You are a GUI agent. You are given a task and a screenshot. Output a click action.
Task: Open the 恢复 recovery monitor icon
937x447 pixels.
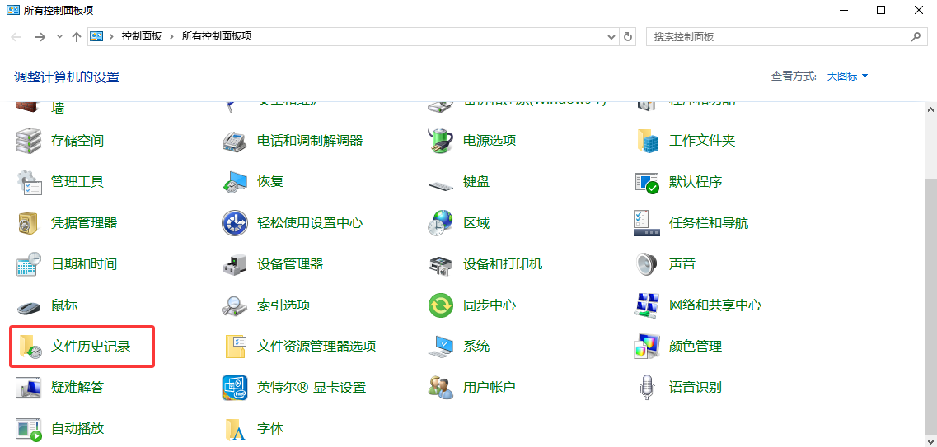click(x=234, y=181)
